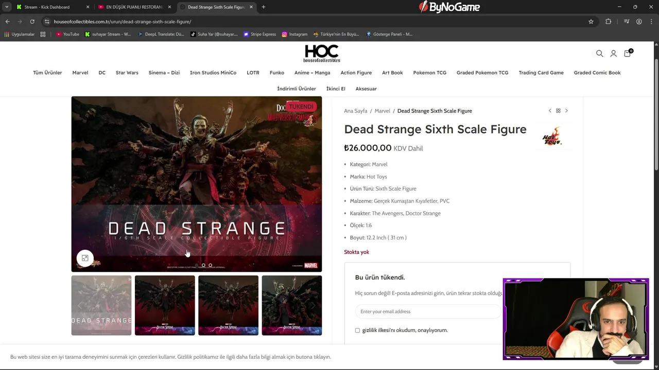Open the Funko menu item
659x370 pixels.
pos(277,73)
